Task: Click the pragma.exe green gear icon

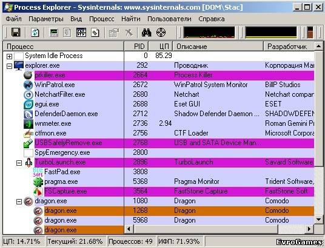Action: click(x=38, y=182)
